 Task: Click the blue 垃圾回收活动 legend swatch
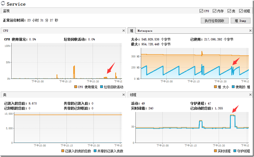click(x=102, y=87)
